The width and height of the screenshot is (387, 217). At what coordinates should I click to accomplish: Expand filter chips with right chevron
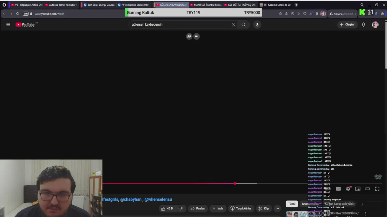click(362, 204)
